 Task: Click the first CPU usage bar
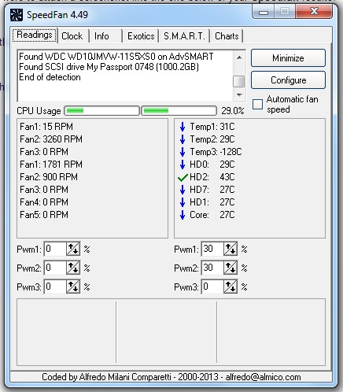tap(101, 111)
